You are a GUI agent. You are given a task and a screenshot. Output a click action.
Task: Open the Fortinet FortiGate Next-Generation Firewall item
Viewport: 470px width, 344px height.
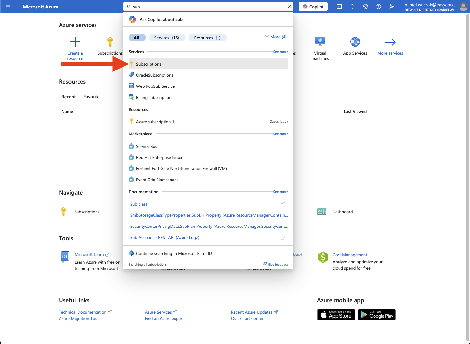[208, 168]
